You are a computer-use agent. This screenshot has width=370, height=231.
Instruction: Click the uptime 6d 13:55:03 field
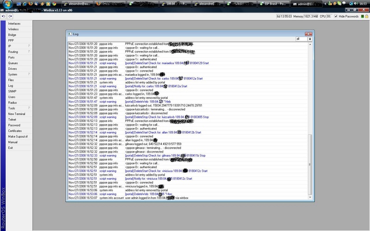tap(284, 16)
